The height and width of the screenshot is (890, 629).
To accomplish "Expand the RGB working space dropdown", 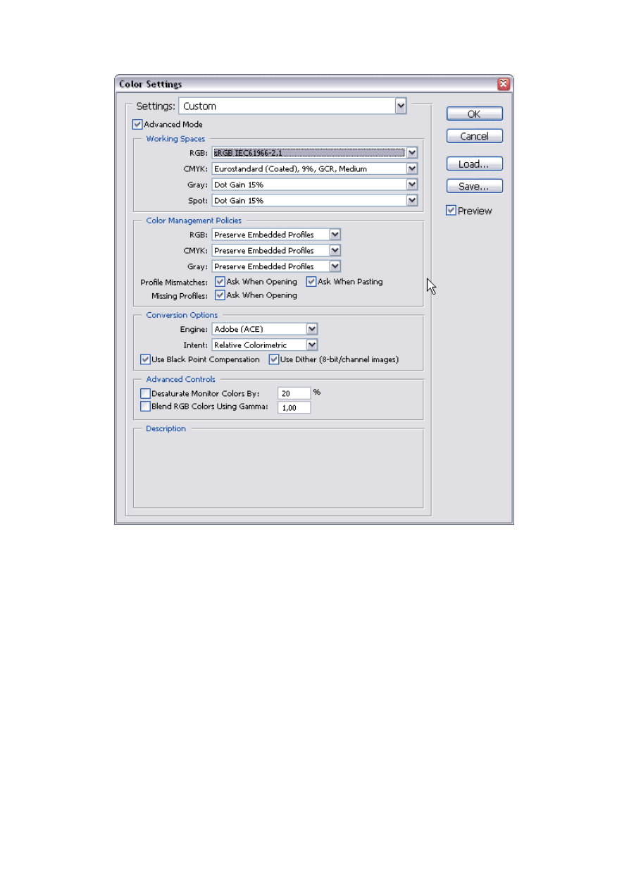I will click(x=412, y=152).
